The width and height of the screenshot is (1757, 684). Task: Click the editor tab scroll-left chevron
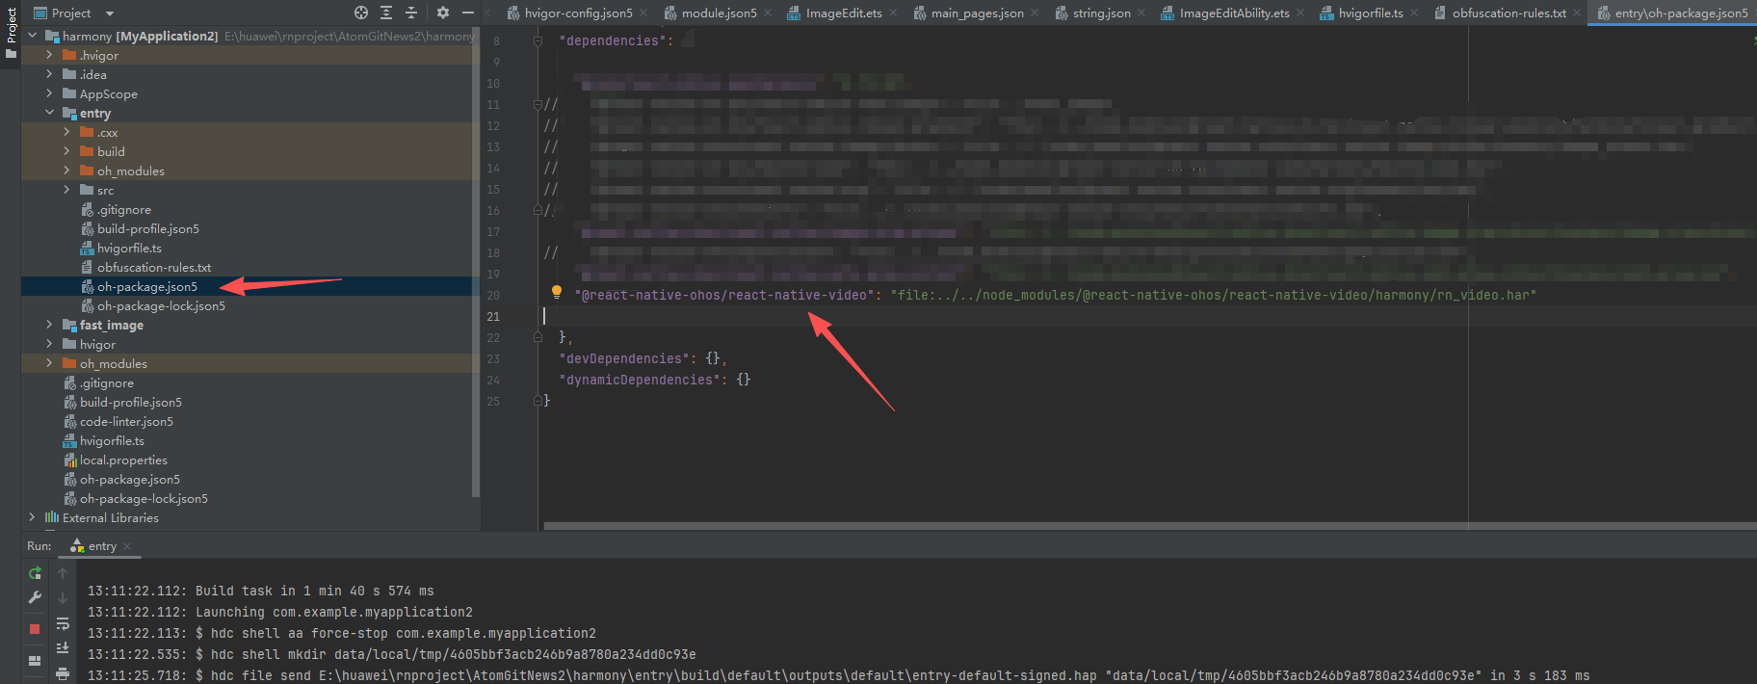(488, 13)
